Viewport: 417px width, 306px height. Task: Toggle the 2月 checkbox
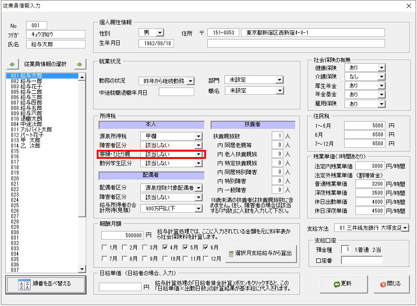125,247
